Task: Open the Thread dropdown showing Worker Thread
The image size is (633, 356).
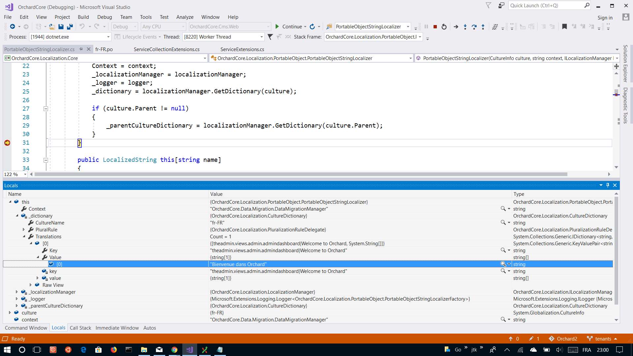Action: pos(261,37)
